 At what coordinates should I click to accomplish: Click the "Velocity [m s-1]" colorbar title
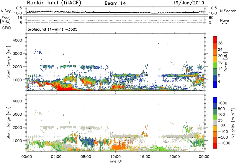[233, 123]
